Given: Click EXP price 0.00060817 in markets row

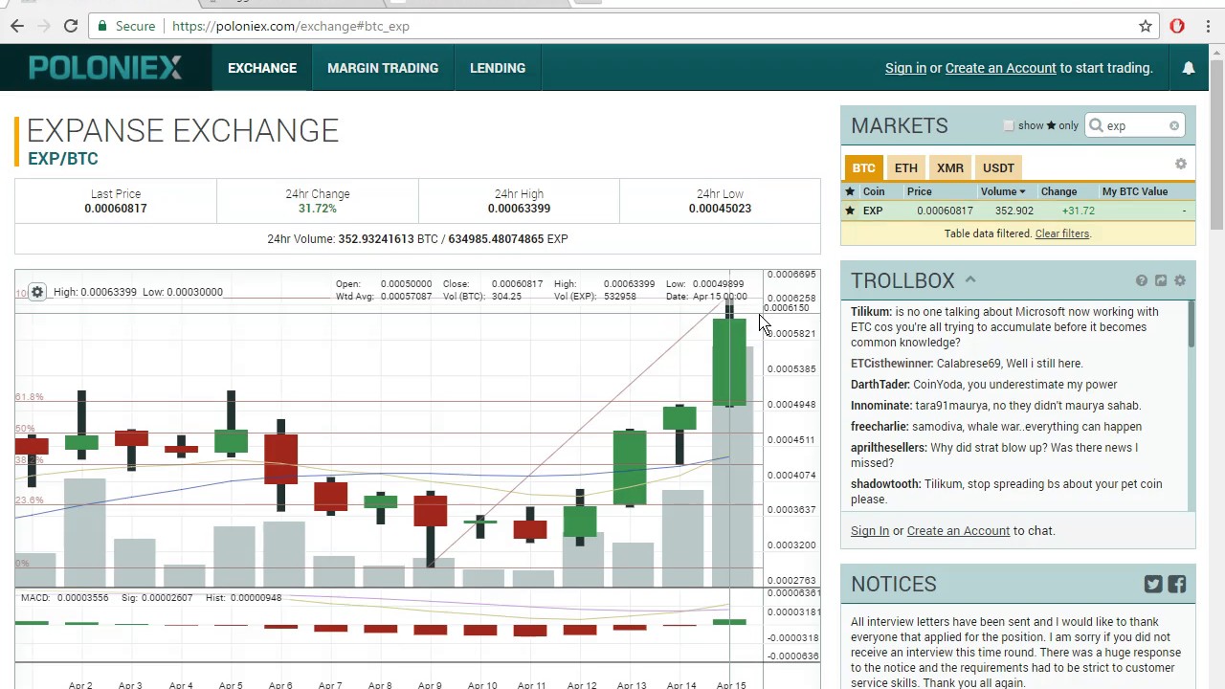Looking at the screenshot, I should point(945,211).
